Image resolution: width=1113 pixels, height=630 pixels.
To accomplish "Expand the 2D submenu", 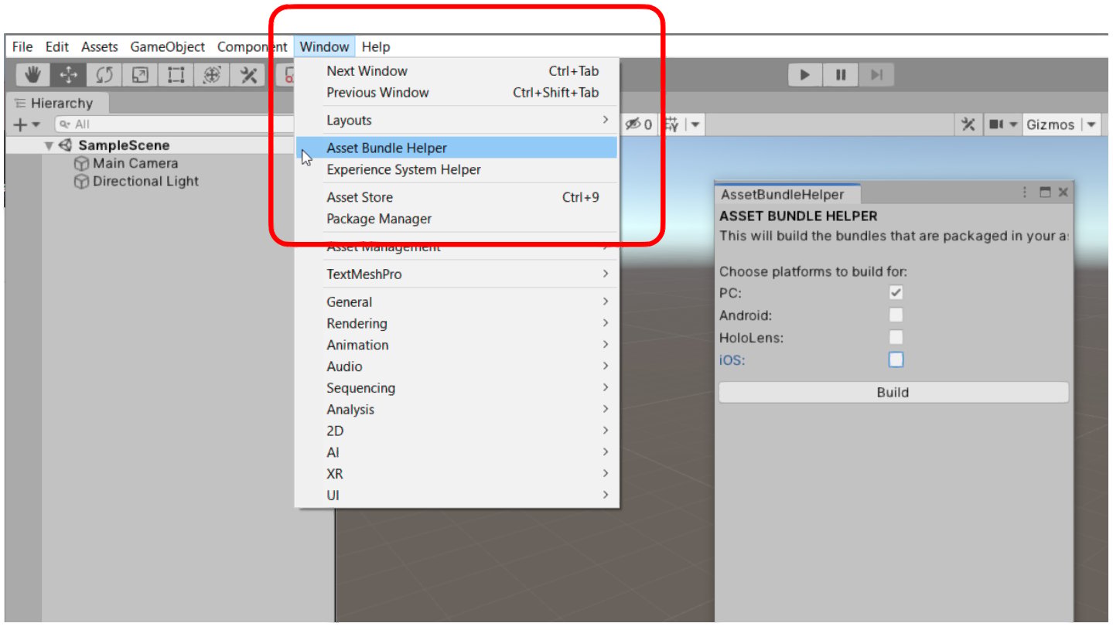I will [x=457, y=431].
